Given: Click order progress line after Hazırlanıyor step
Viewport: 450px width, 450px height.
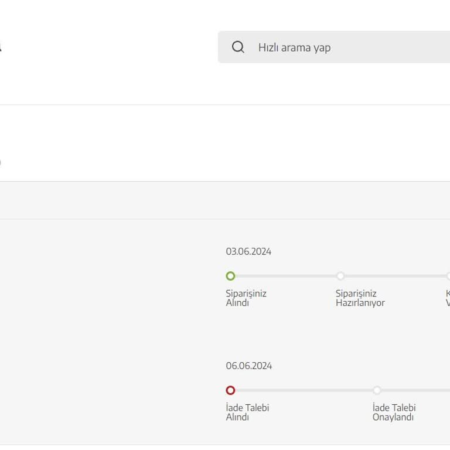Looking at the screenshot, I should 394,276.
